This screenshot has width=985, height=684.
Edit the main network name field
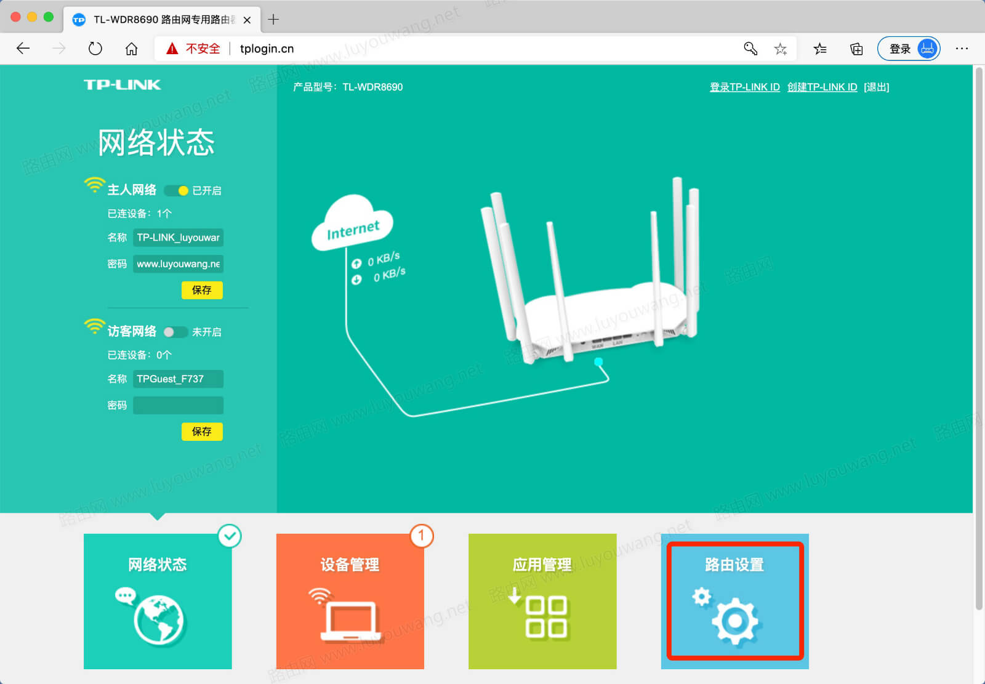[x=178, y=238]
